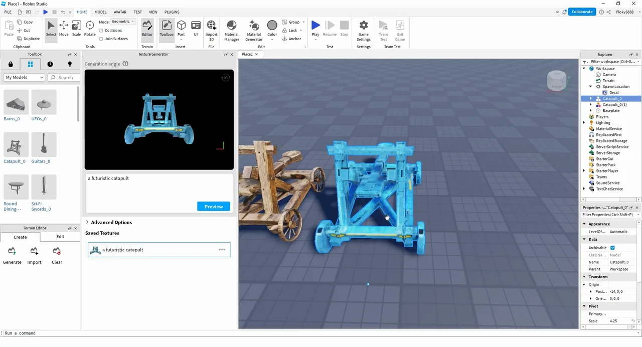Toggle Collisions checkbox

tap(101, 31)
